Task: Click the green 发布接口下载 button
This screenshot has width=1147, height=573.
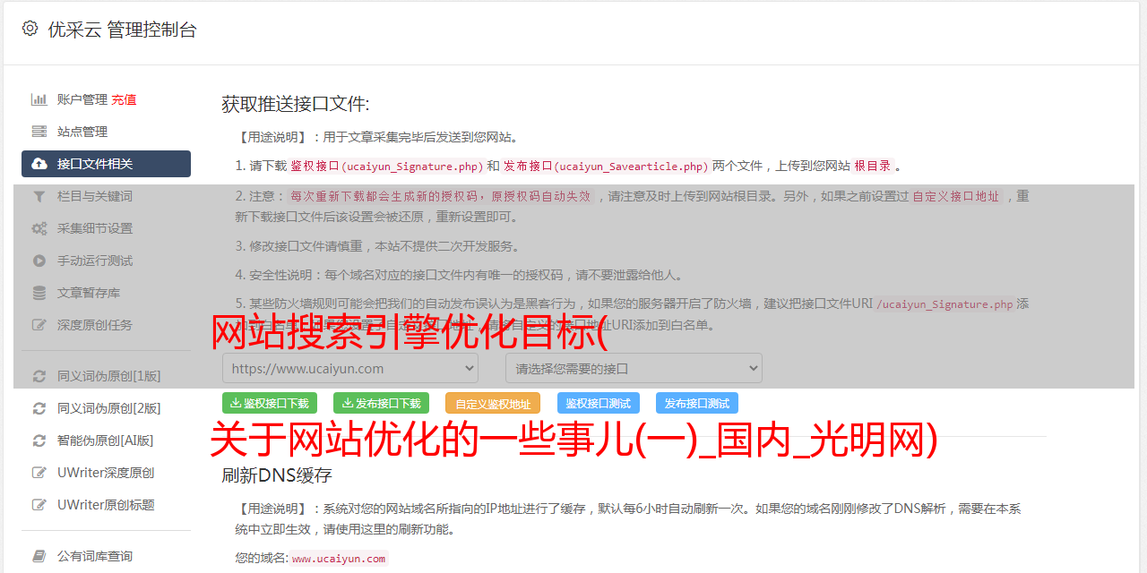Action: [381, 403]
